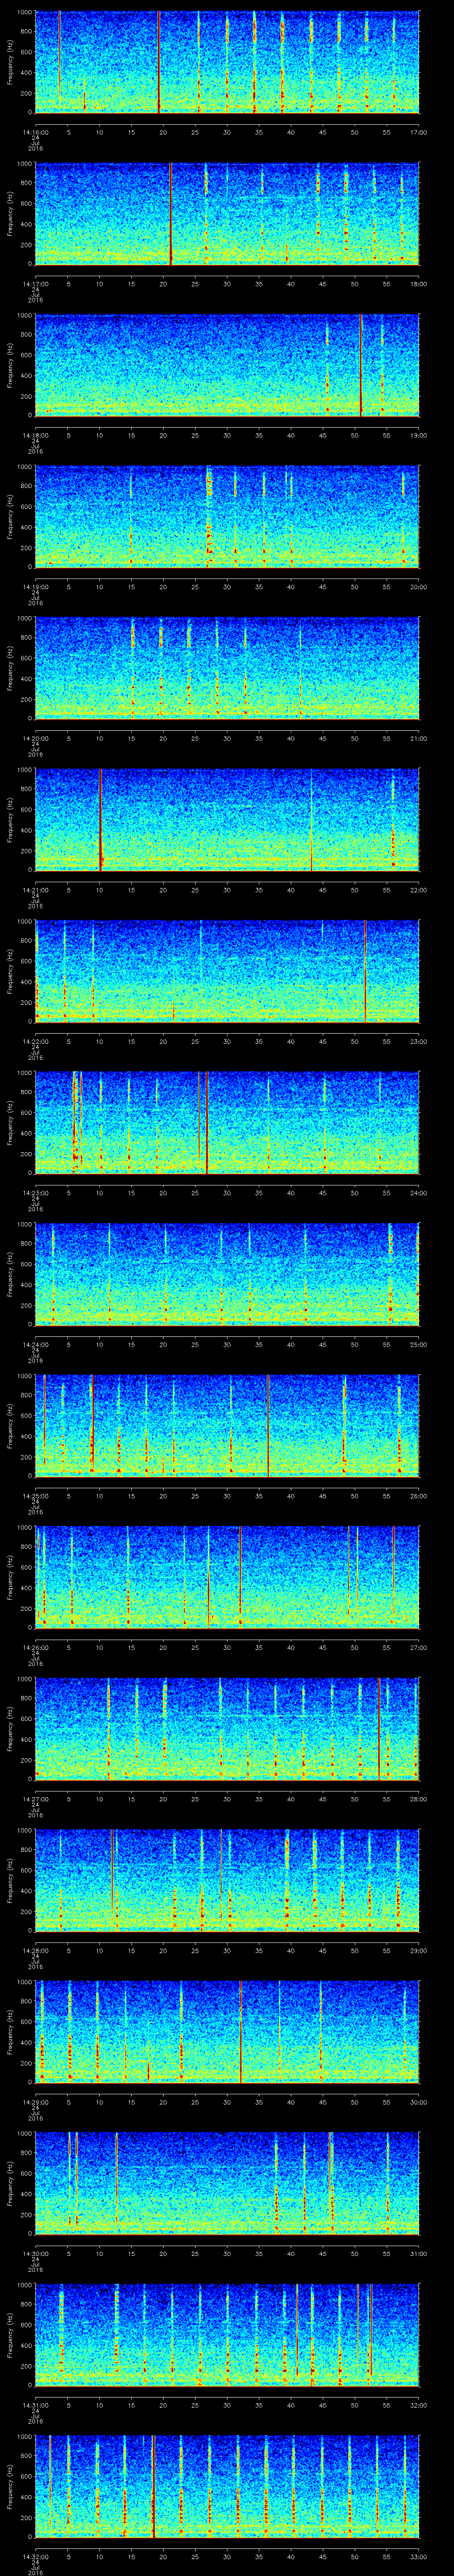Click the '14:23:00' time label
454x2576 pixels.
tap(35, 1193)
